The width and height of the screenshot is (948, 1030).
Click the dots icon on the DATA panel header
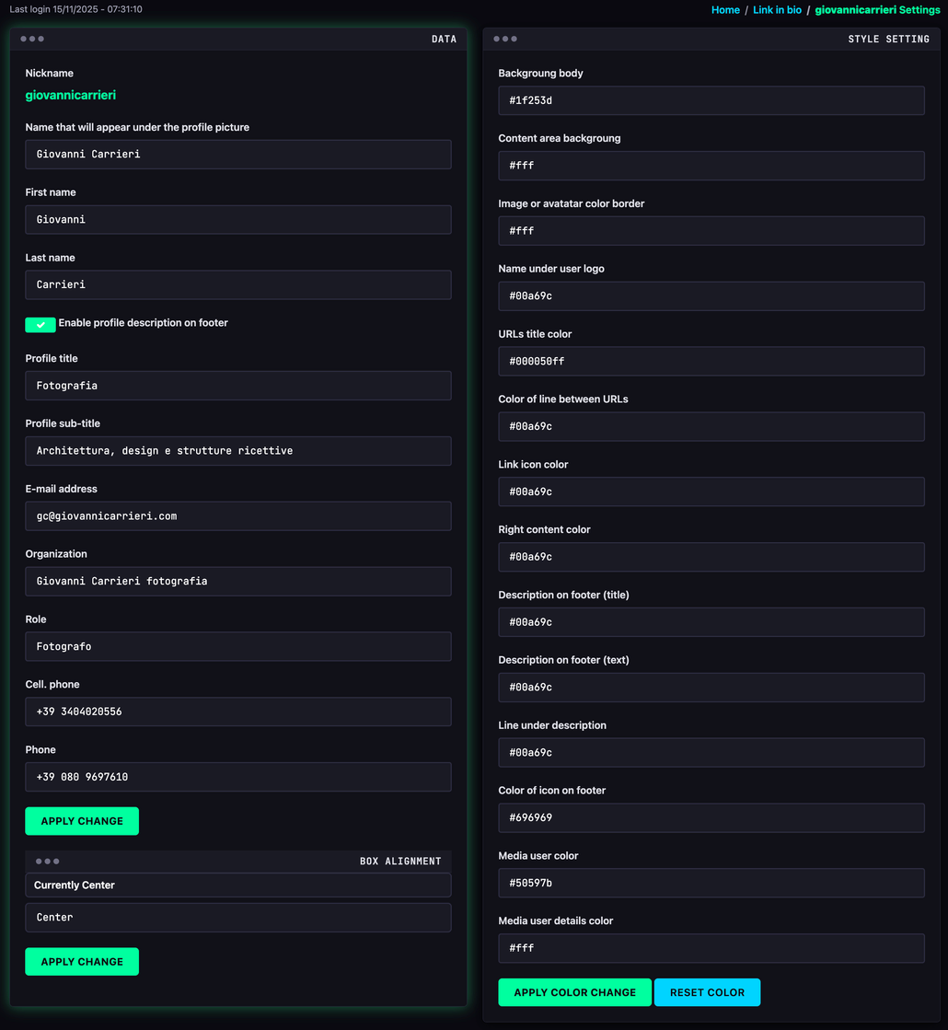pyautogui.click(x=32, y=40)
